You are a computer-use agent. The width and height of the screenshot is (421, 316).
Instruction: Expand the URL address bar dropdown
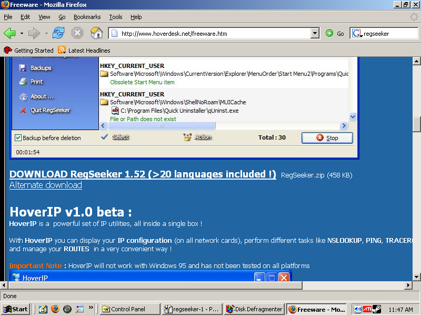(x=315, y=33)
